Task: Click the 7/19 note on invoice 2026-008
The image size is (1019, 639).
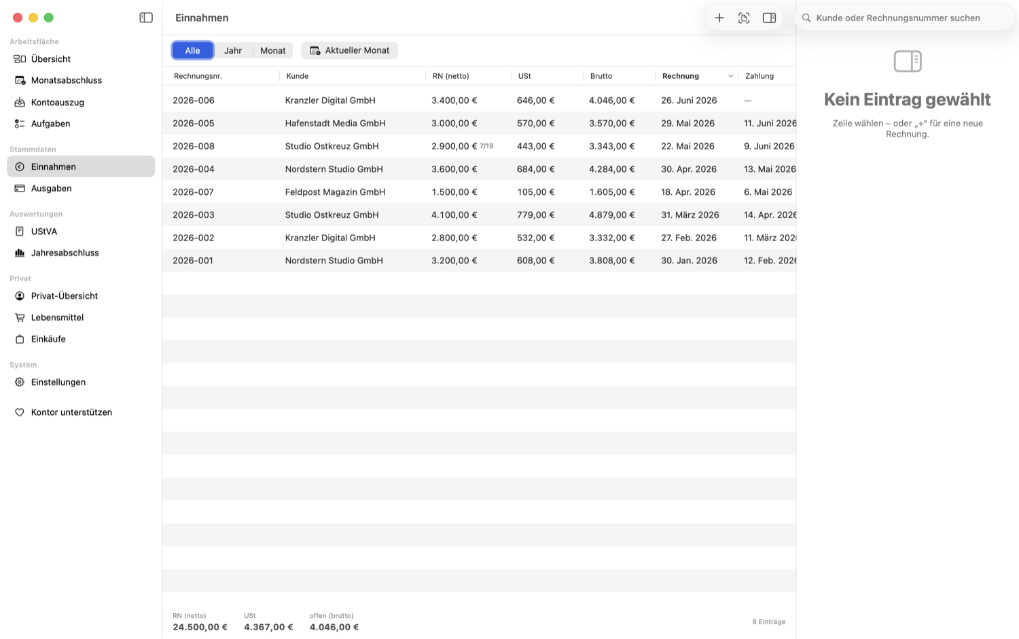Action: pyautogui.click(x=486, y=146)
